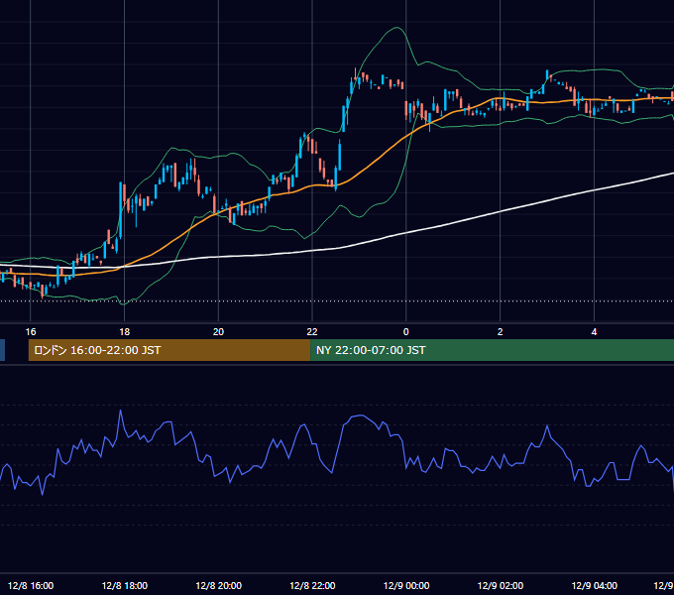Image resolution: width=674 pixels, height=595 pixels.
Task: Click the upper axis hour label 4
Action: pos(594,332)
